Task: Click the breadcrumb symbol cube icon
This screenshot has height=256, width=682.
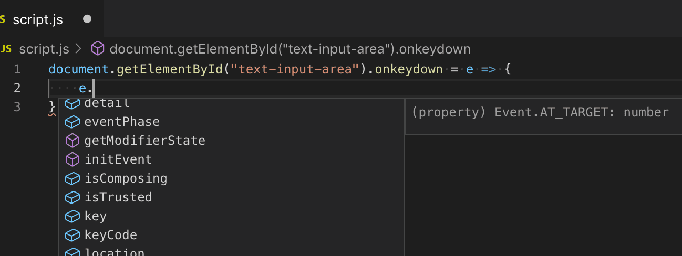Action: pos(98,49)
